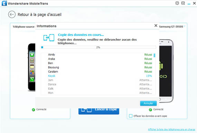Click the contact list scrollbar thumb
Viewport: 197px width, 133px height.
click(154, 55)
